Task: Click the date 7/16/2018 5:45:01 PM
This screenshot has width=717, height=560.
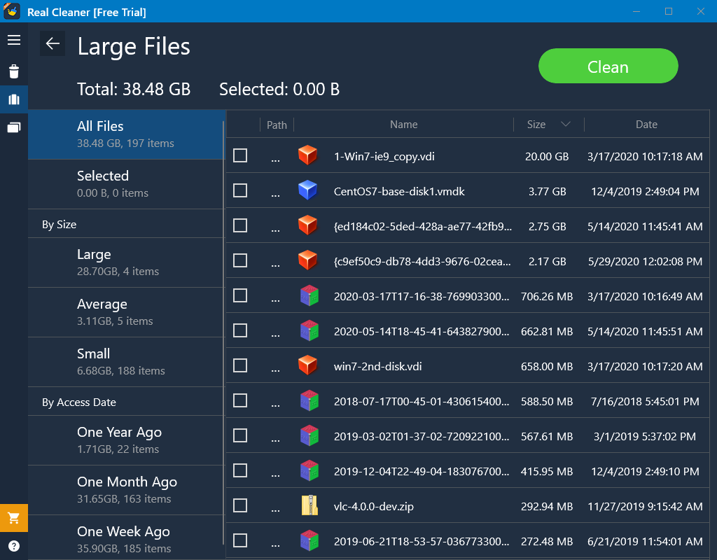Action: point(645,401)
